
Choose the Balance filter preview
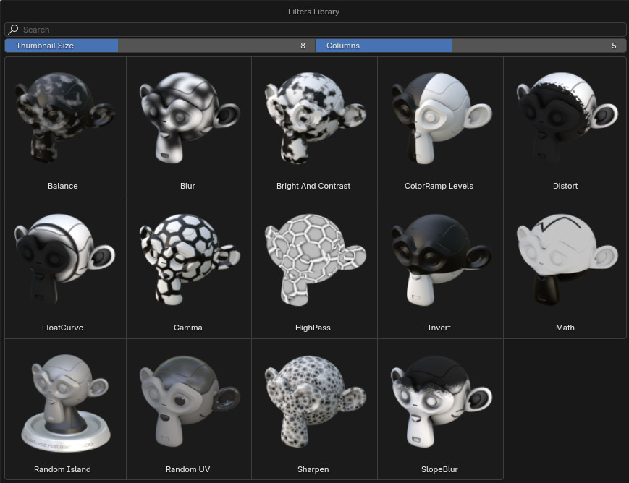62,118
